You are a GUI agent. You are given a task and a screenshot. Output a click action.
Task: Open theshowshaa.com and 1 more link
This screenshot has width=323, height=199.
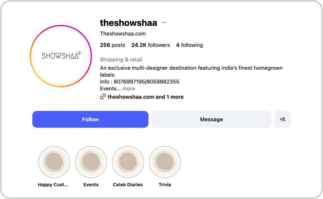click(x=145, y=97)
